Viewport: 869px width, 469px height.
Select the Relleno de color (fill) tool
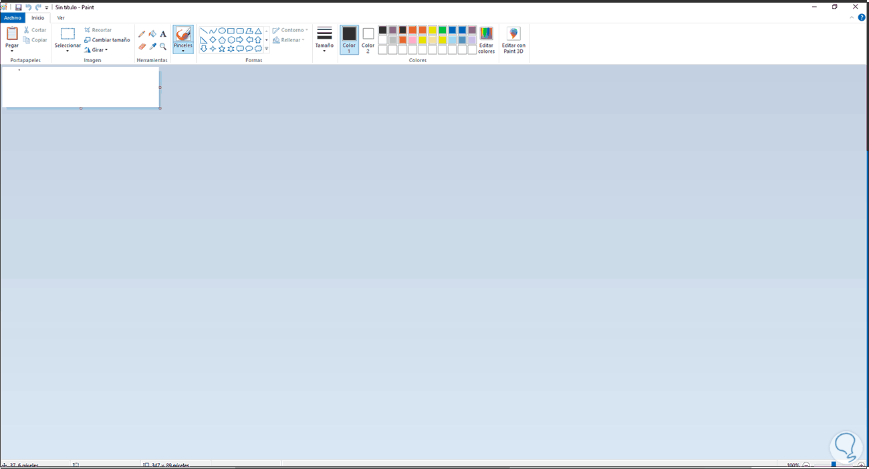pyautogui.click(x=153, y=33)
